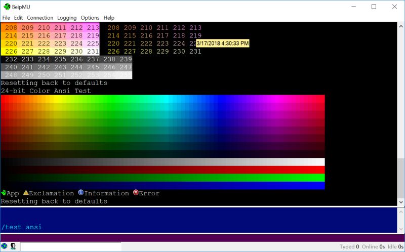Click the red gradient bar
Image resolution: width=405 pixels, height=252 pixels.
click(163, 170)
